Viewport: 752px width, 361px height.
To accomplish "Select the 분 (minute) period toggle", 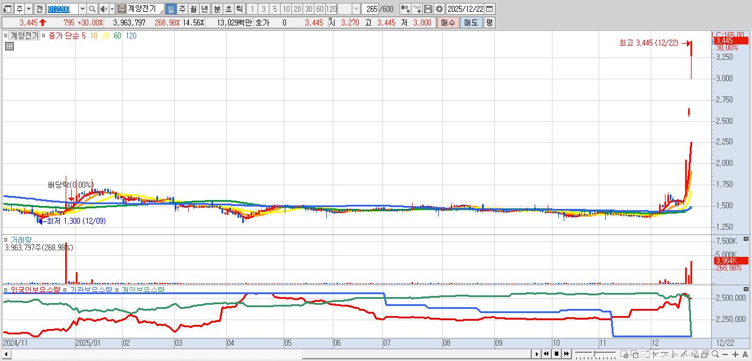I will pyautogui.click(x=217, y=9).
